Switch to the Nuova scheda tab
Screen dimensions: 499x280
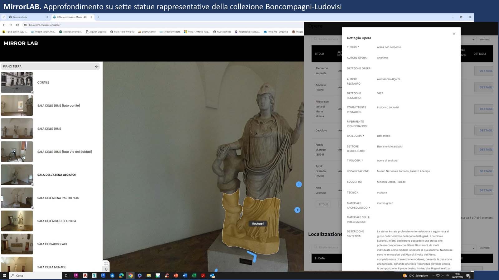pyautogui.click(x=28, y=17)
